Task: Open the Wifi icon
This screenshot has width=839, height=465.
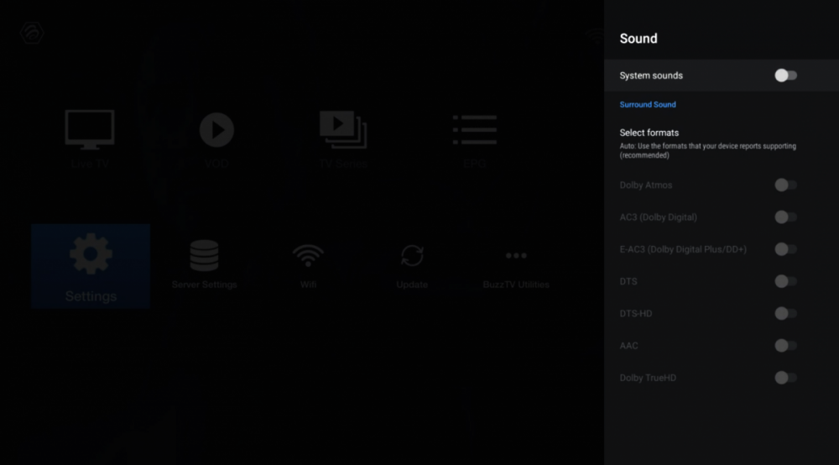Action: point(309,257)
